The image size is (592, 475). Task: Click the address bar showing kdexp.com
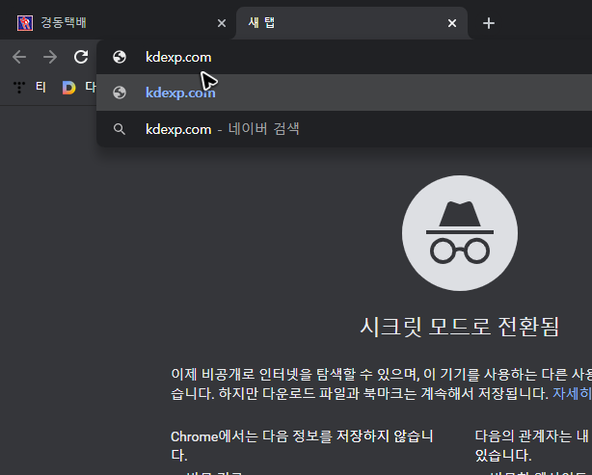(x=344, y=58)
